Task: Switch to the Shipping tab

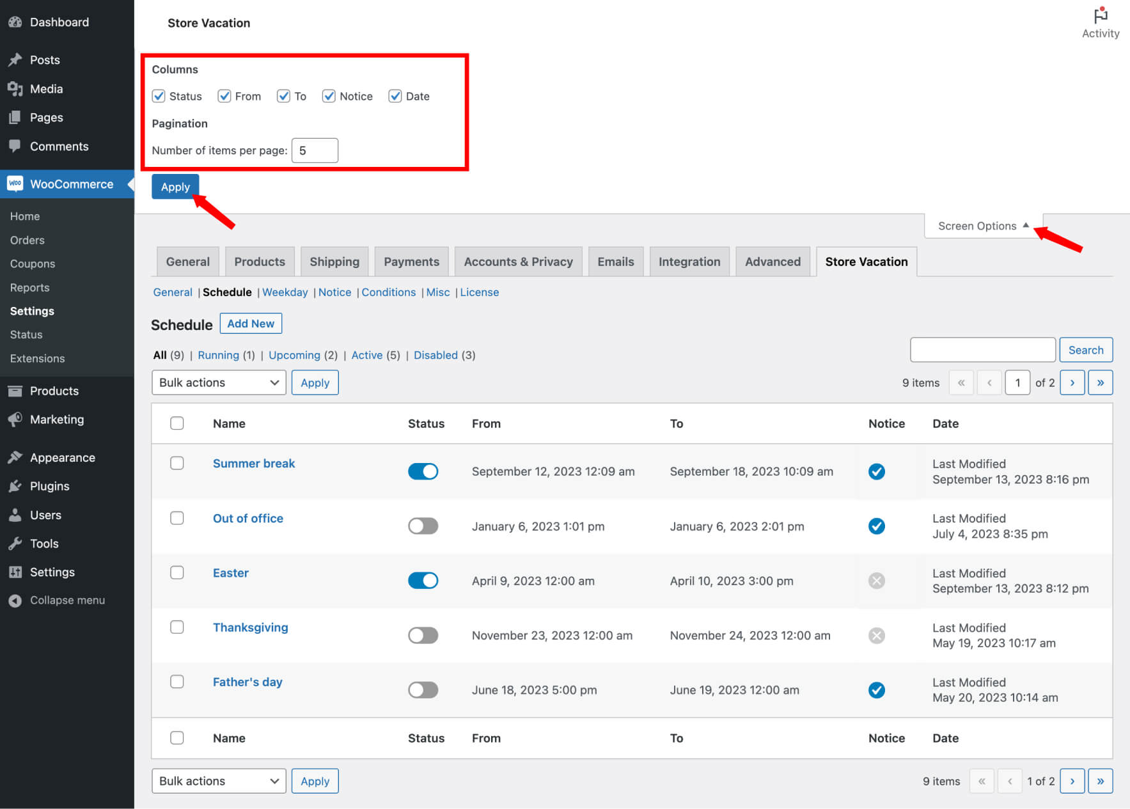Action: (334, 262)
